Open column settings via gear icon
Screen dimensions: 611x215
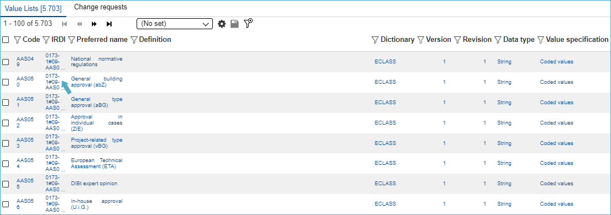(x=222, y=24)
